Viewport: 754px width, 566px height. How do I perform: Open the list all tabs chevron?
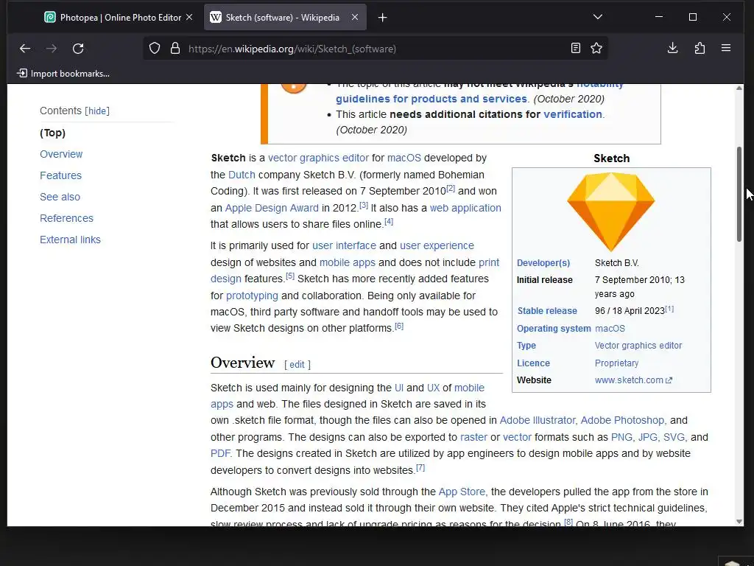pyautogui.click(x=598, y=17)
